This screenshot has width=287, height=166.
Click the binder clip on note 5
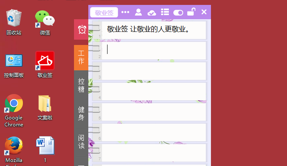click(94, 110)
